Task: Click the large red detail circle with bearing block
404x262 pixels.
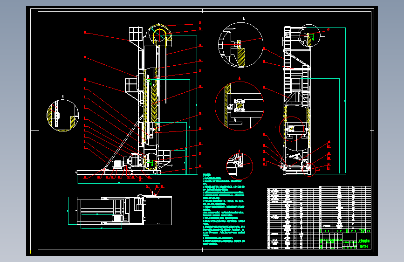Action: tap(240, 106)
